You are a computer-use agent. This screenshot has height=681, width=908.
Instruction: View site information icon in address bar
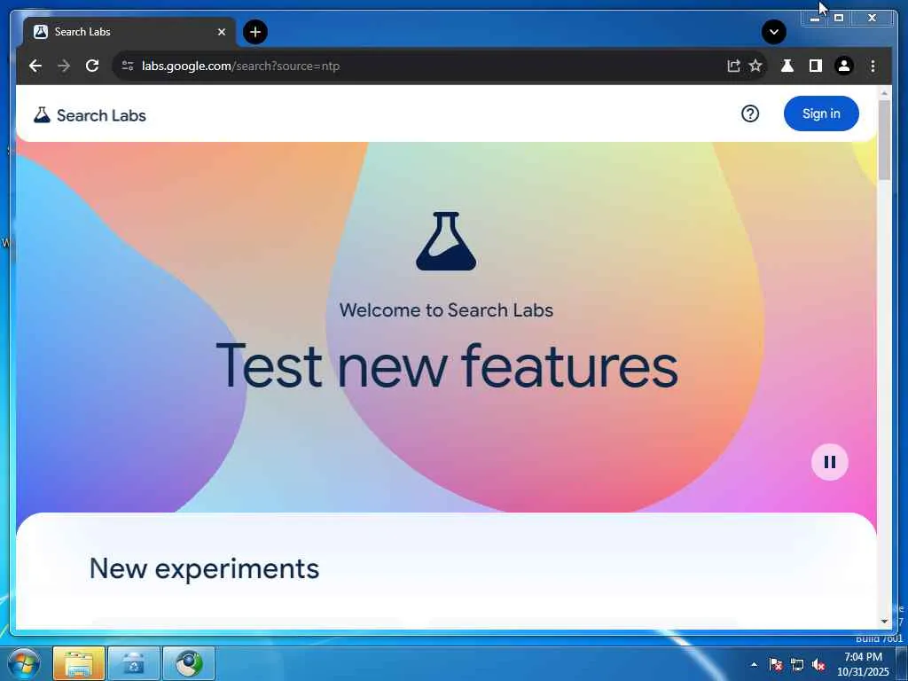click(128, 66)
